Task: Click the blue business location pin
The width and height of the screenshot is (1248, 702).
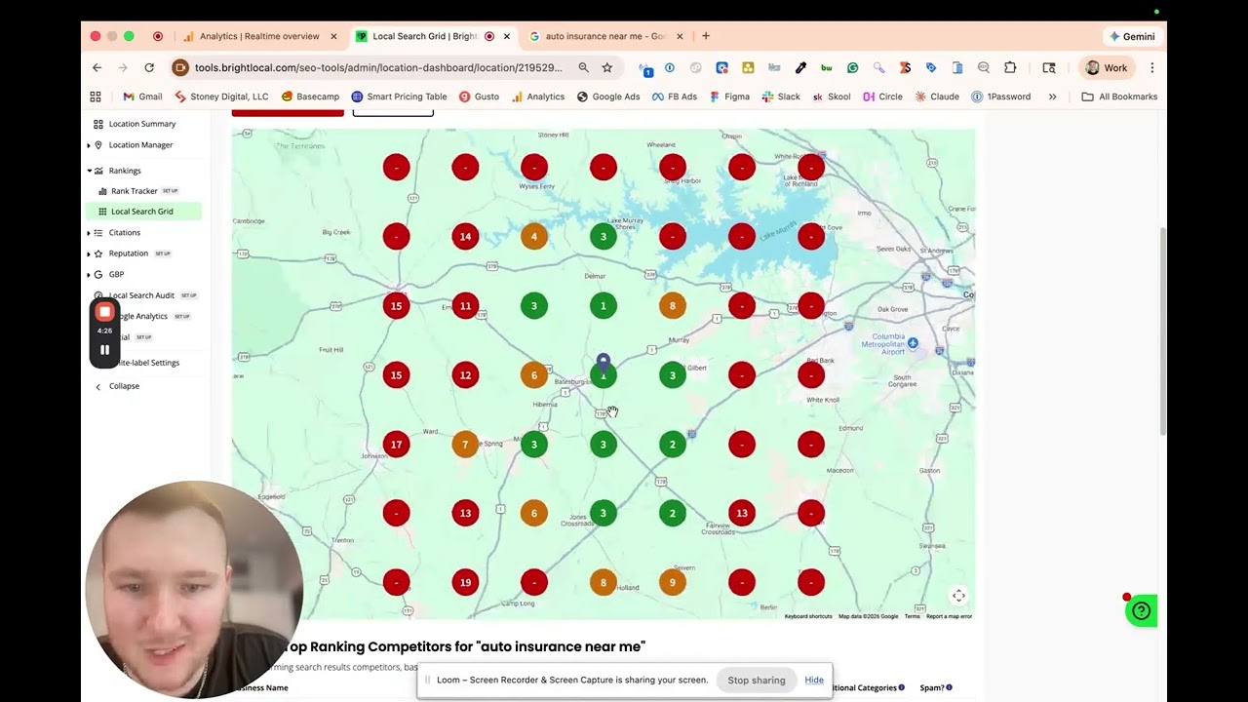Action: (x=604, y=362)
